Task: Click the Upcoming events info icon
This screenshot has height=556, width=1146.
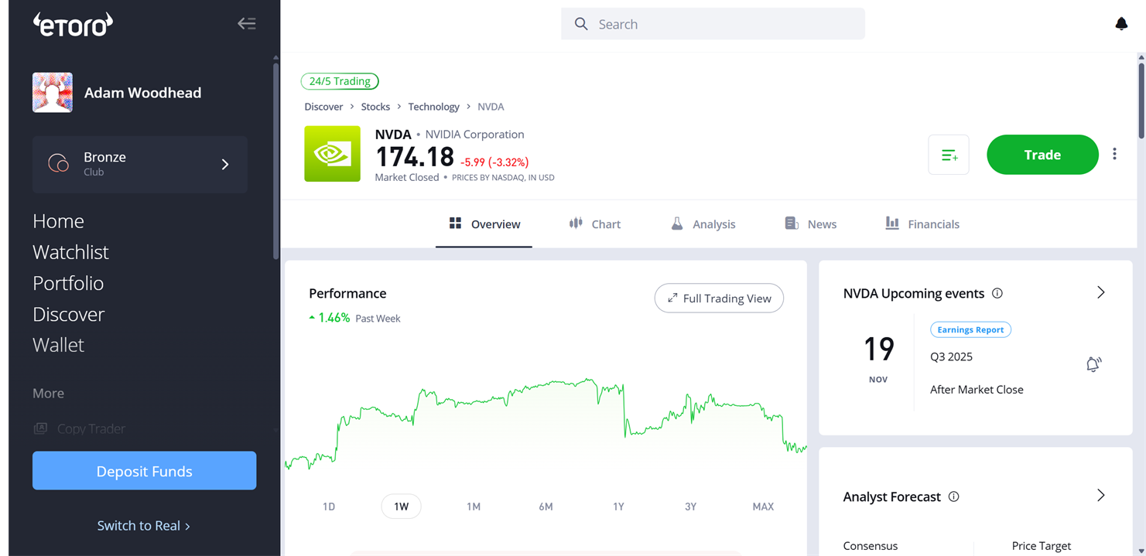Action: (x=997, y=293)
